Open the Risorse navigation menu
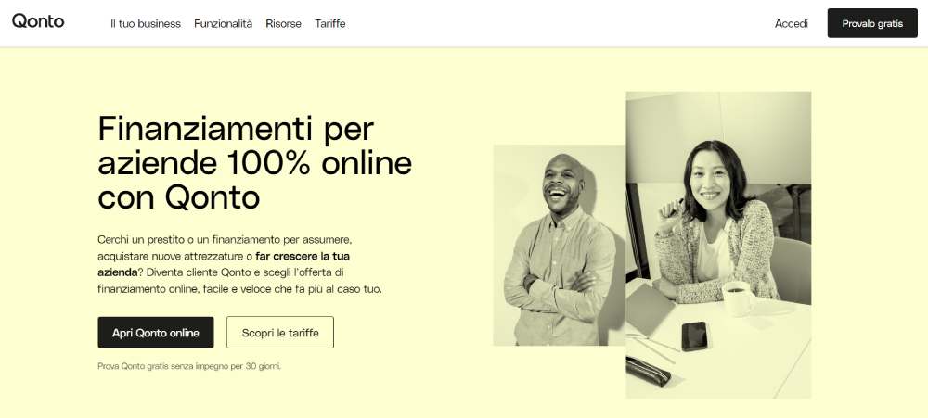The height and width of the screenshot is (418, 928). click(x=283, y=24)
